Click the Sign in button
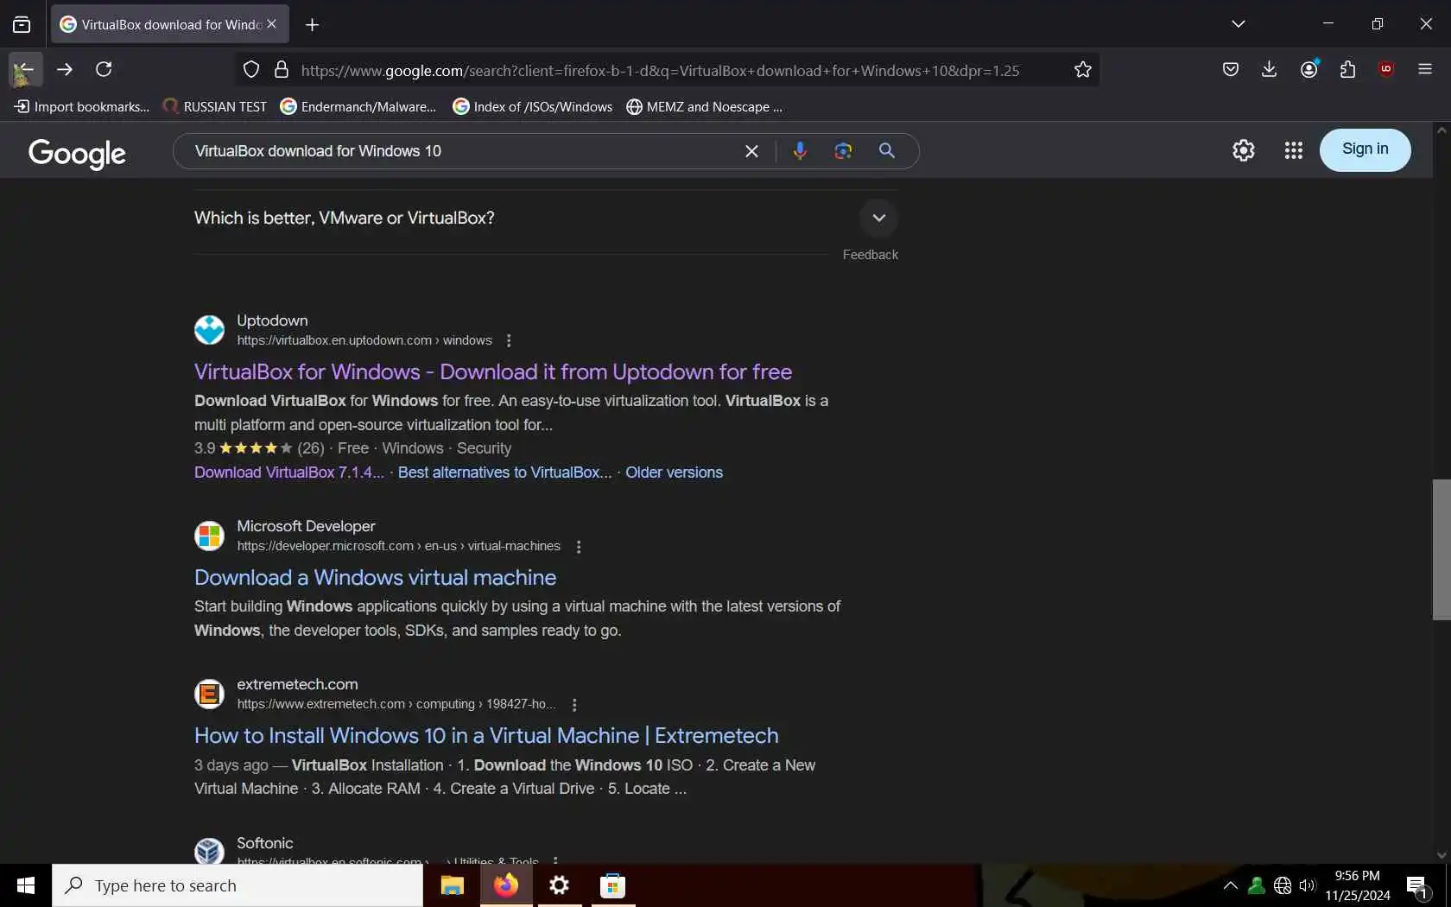1451x907 pixels. tap(1365, 150)
